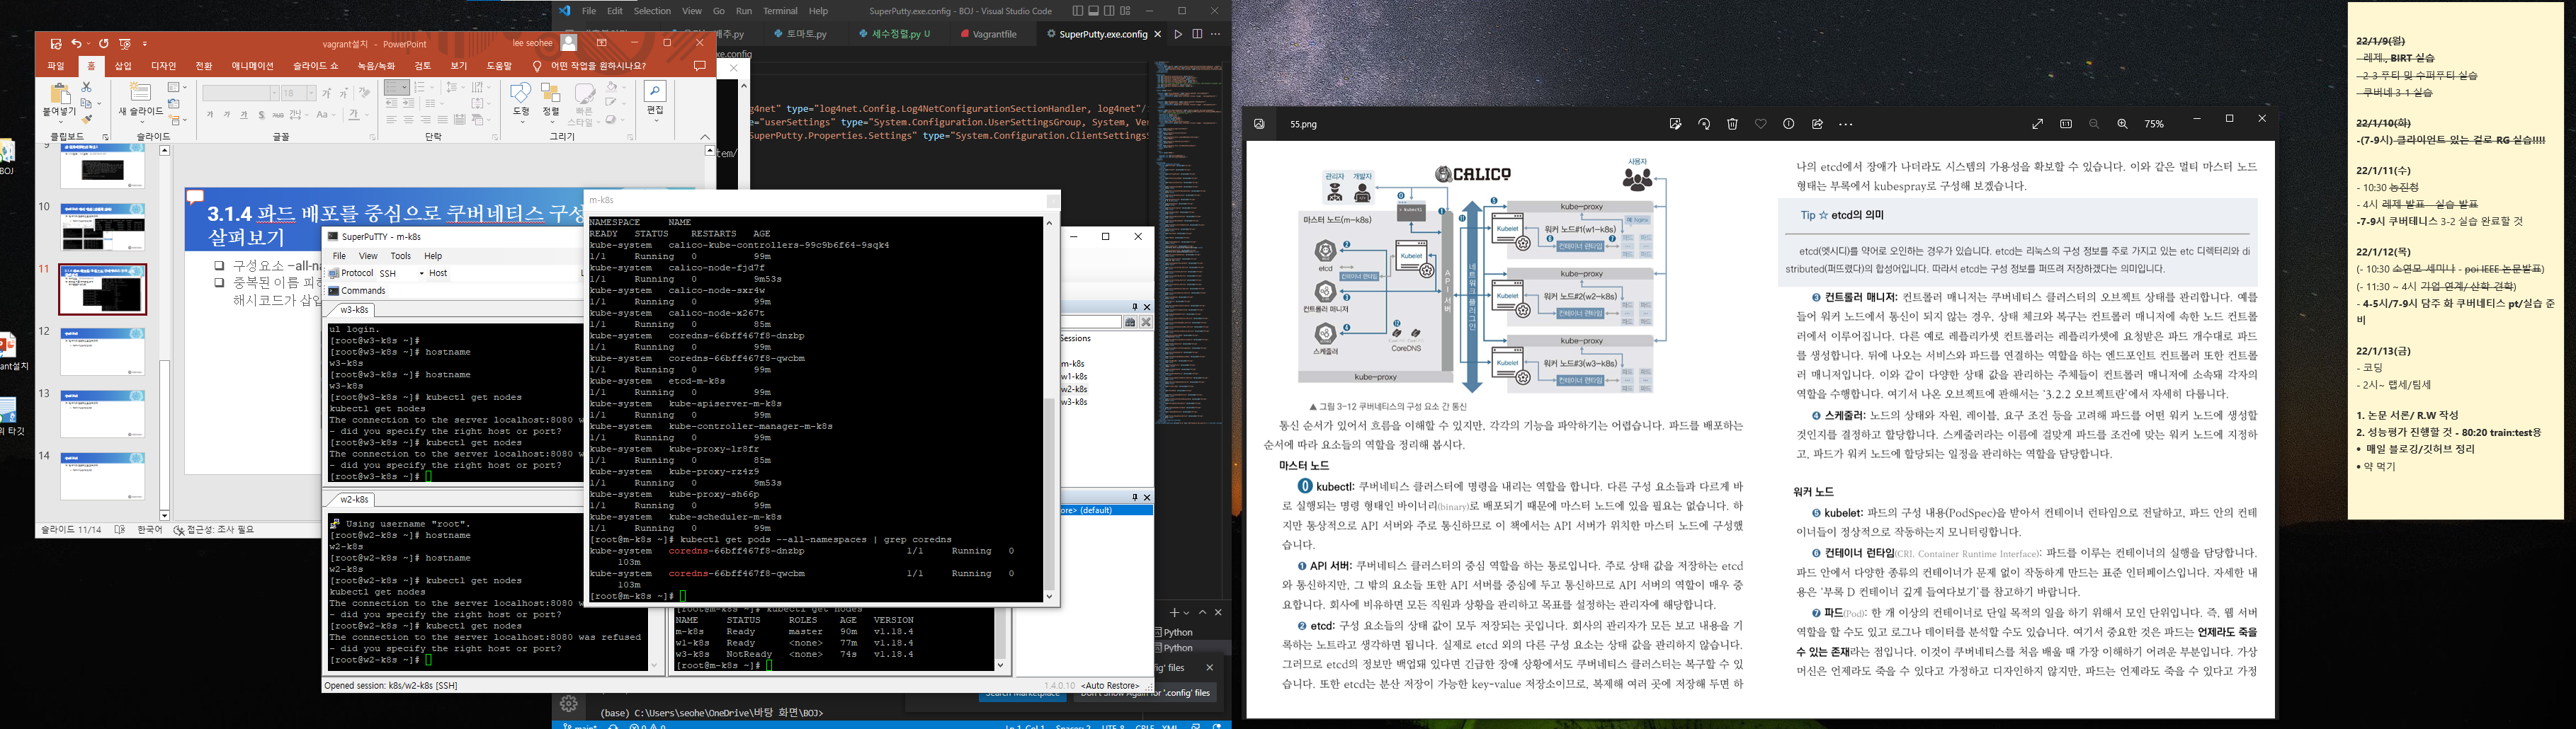The image size is (2576, 729).
Task: Click the Customize Layout icon in VS Code
Action: click(x=1125, y=11)
